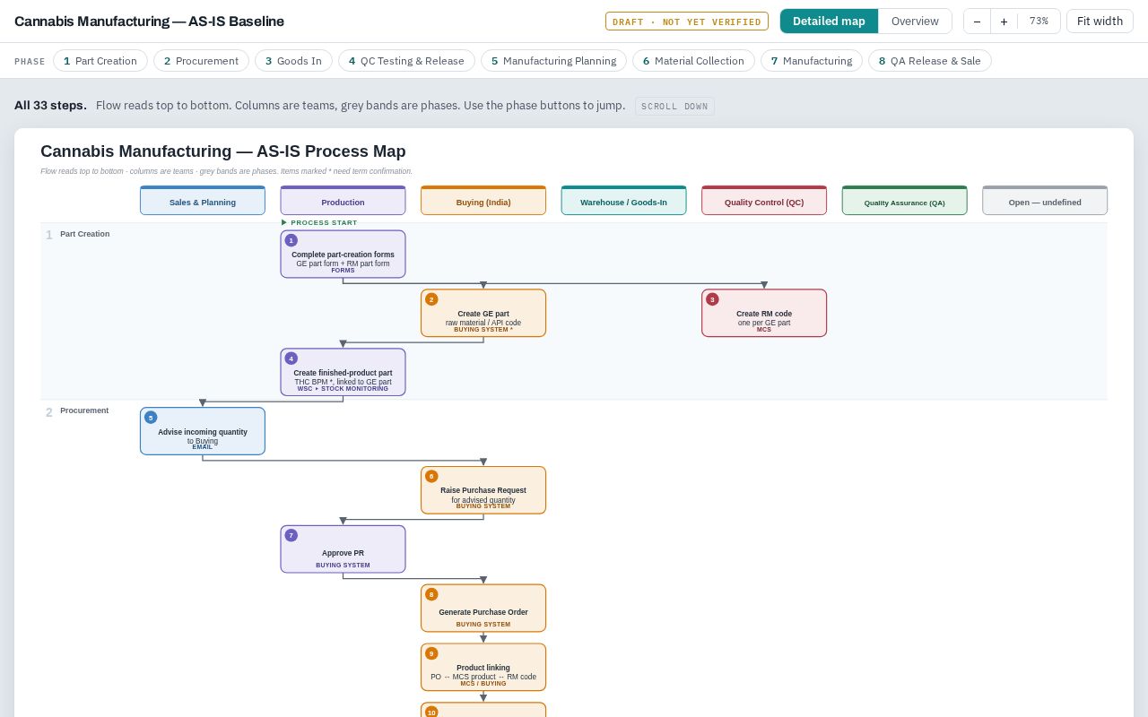
Task: Select the Open — undefined column header
Action: tap(1045, 201)
